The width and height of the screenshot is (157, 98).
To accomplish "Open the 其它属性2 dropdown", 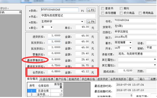I will (x=155, y=65).
